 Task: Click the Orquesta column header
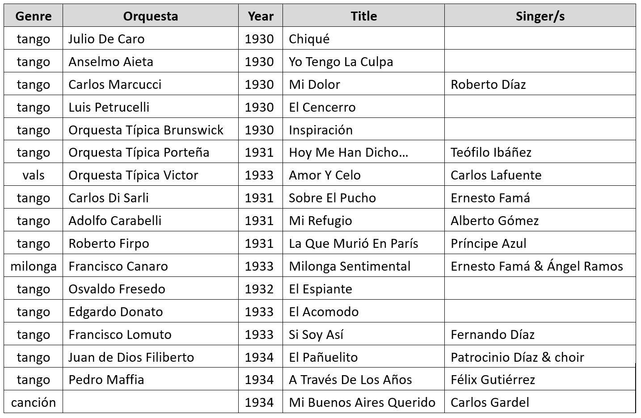[x=150, y=16]
